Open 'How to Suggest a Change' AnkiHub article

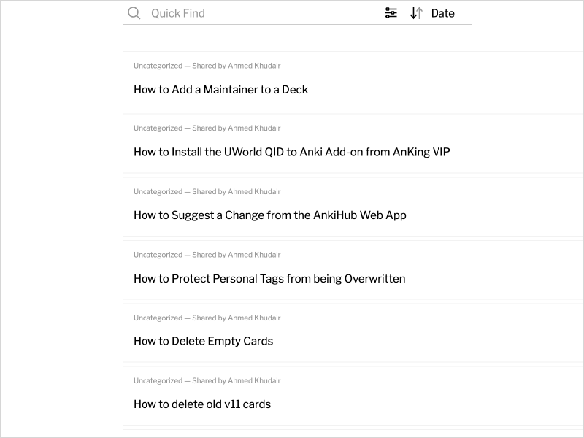click(x=269, y=215)
